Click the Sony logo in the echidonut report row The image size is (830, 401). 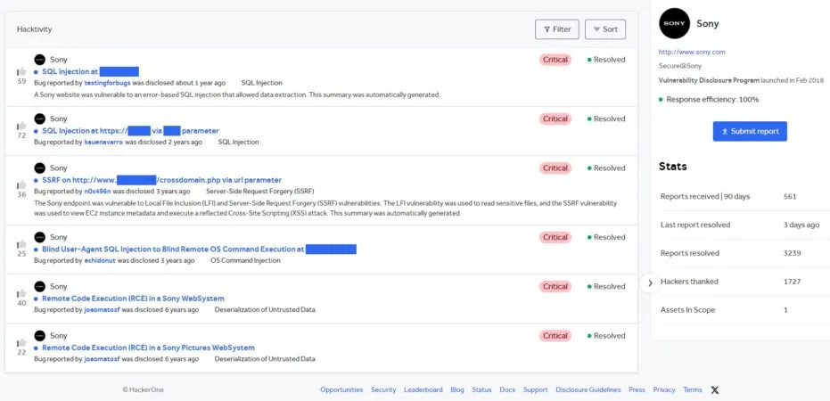click(x=40, y=238)
